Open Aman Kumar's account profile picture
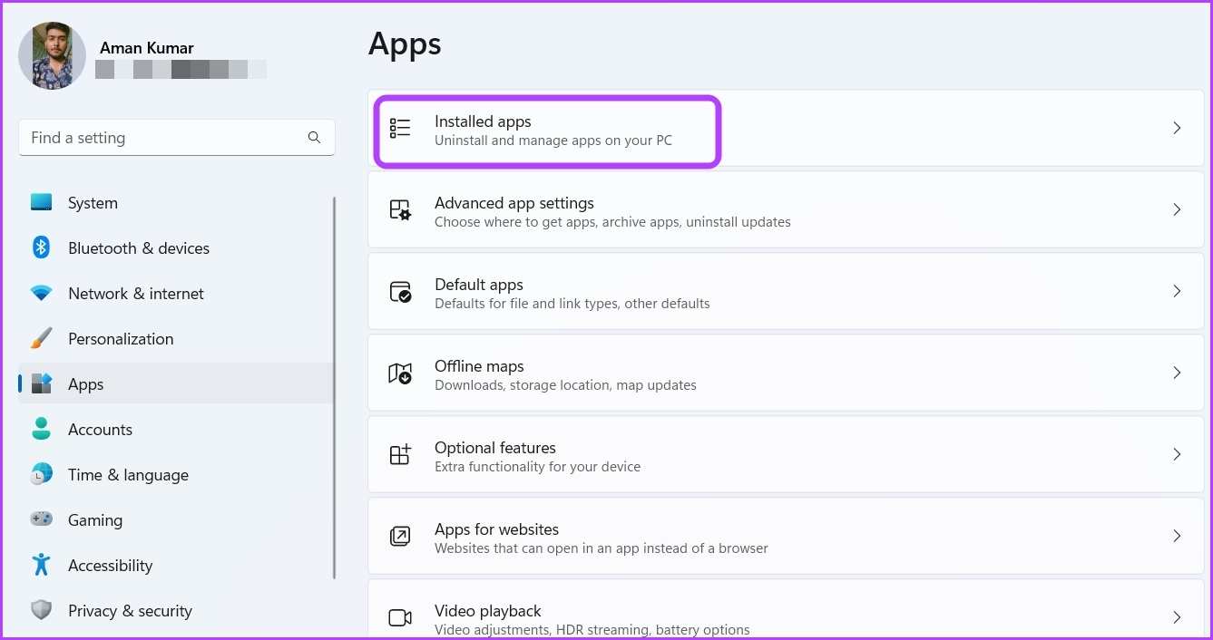 pyautogui.click(x=52, y=56)
